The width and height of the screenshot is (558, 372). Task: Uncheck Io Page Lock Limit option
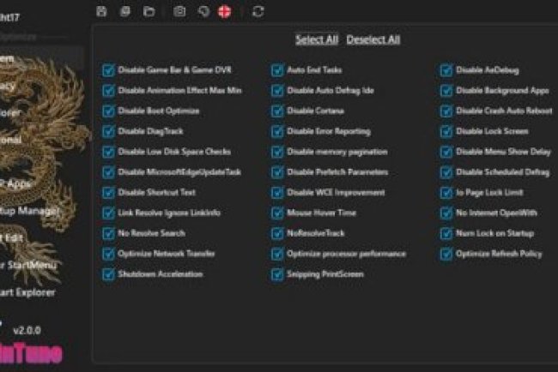[x=446, y=193]
